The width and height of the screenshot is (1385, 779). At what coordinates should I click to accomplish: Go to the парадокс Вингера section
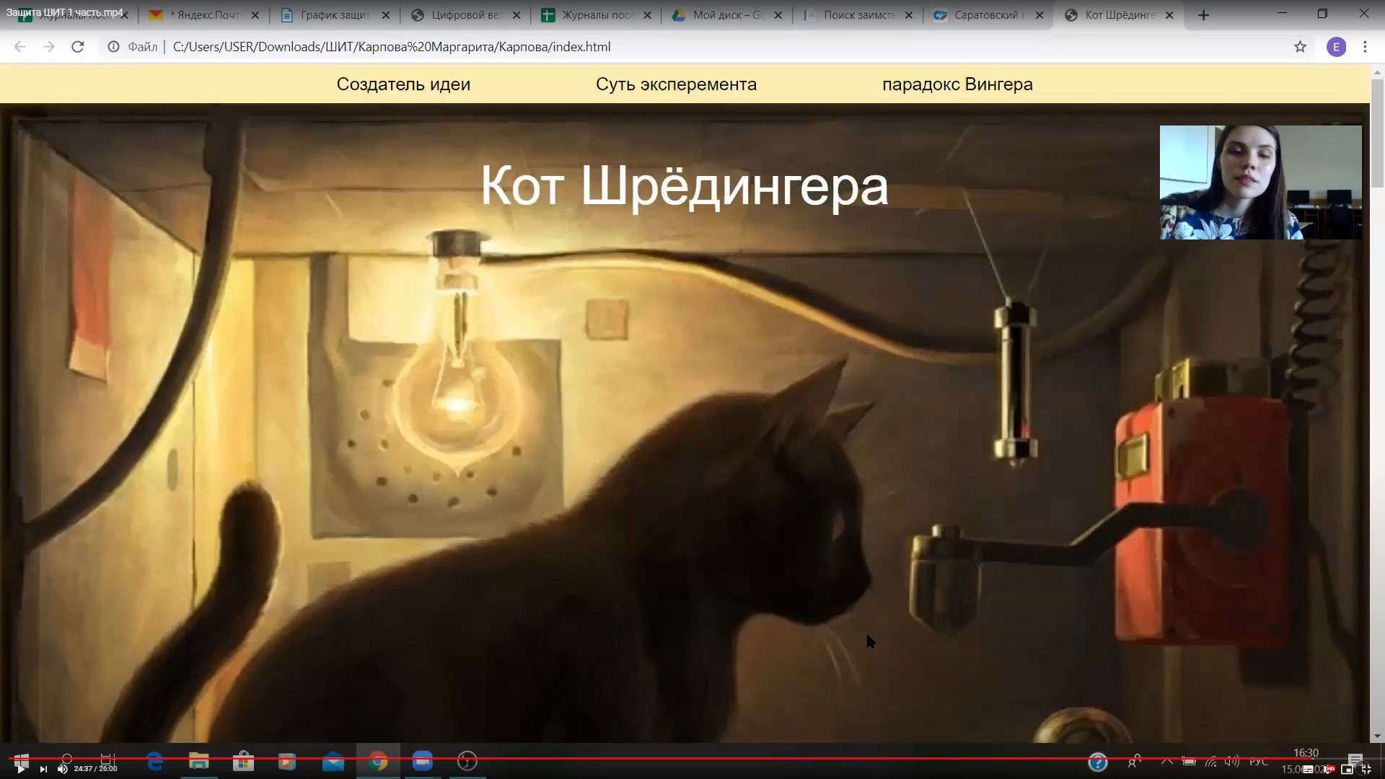(x=957, y=84)
